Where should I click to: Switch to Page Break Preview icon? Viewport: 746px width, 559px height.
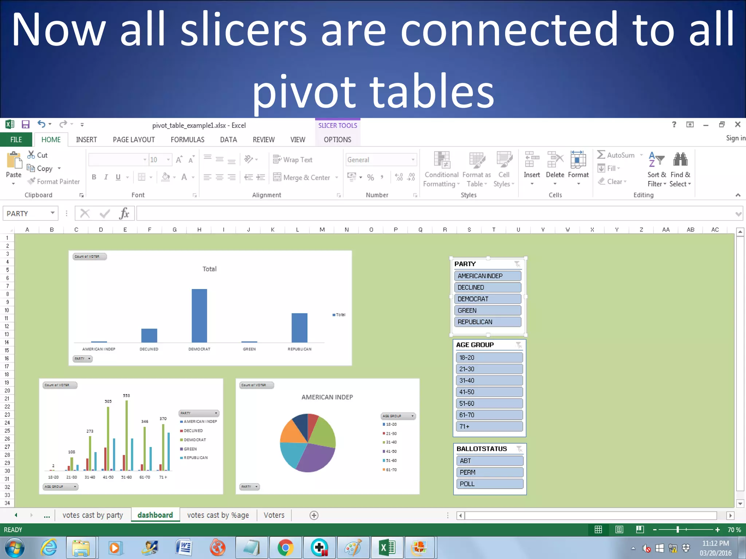[x=640, y=530]
